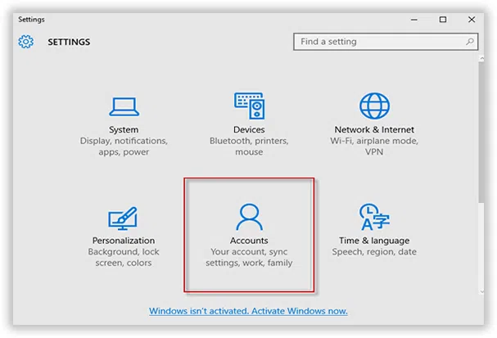Choose the 'Network & Internet' label
The image size is (497, 338).
coord(374,129)
